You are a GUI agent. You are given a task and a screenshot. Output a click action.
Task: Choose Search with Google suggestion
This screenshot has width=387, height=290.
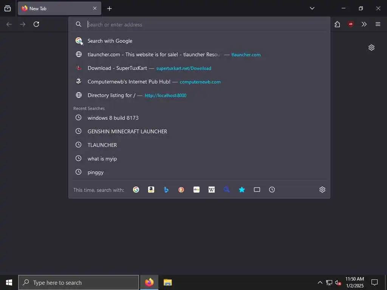[x=199, y=41]
